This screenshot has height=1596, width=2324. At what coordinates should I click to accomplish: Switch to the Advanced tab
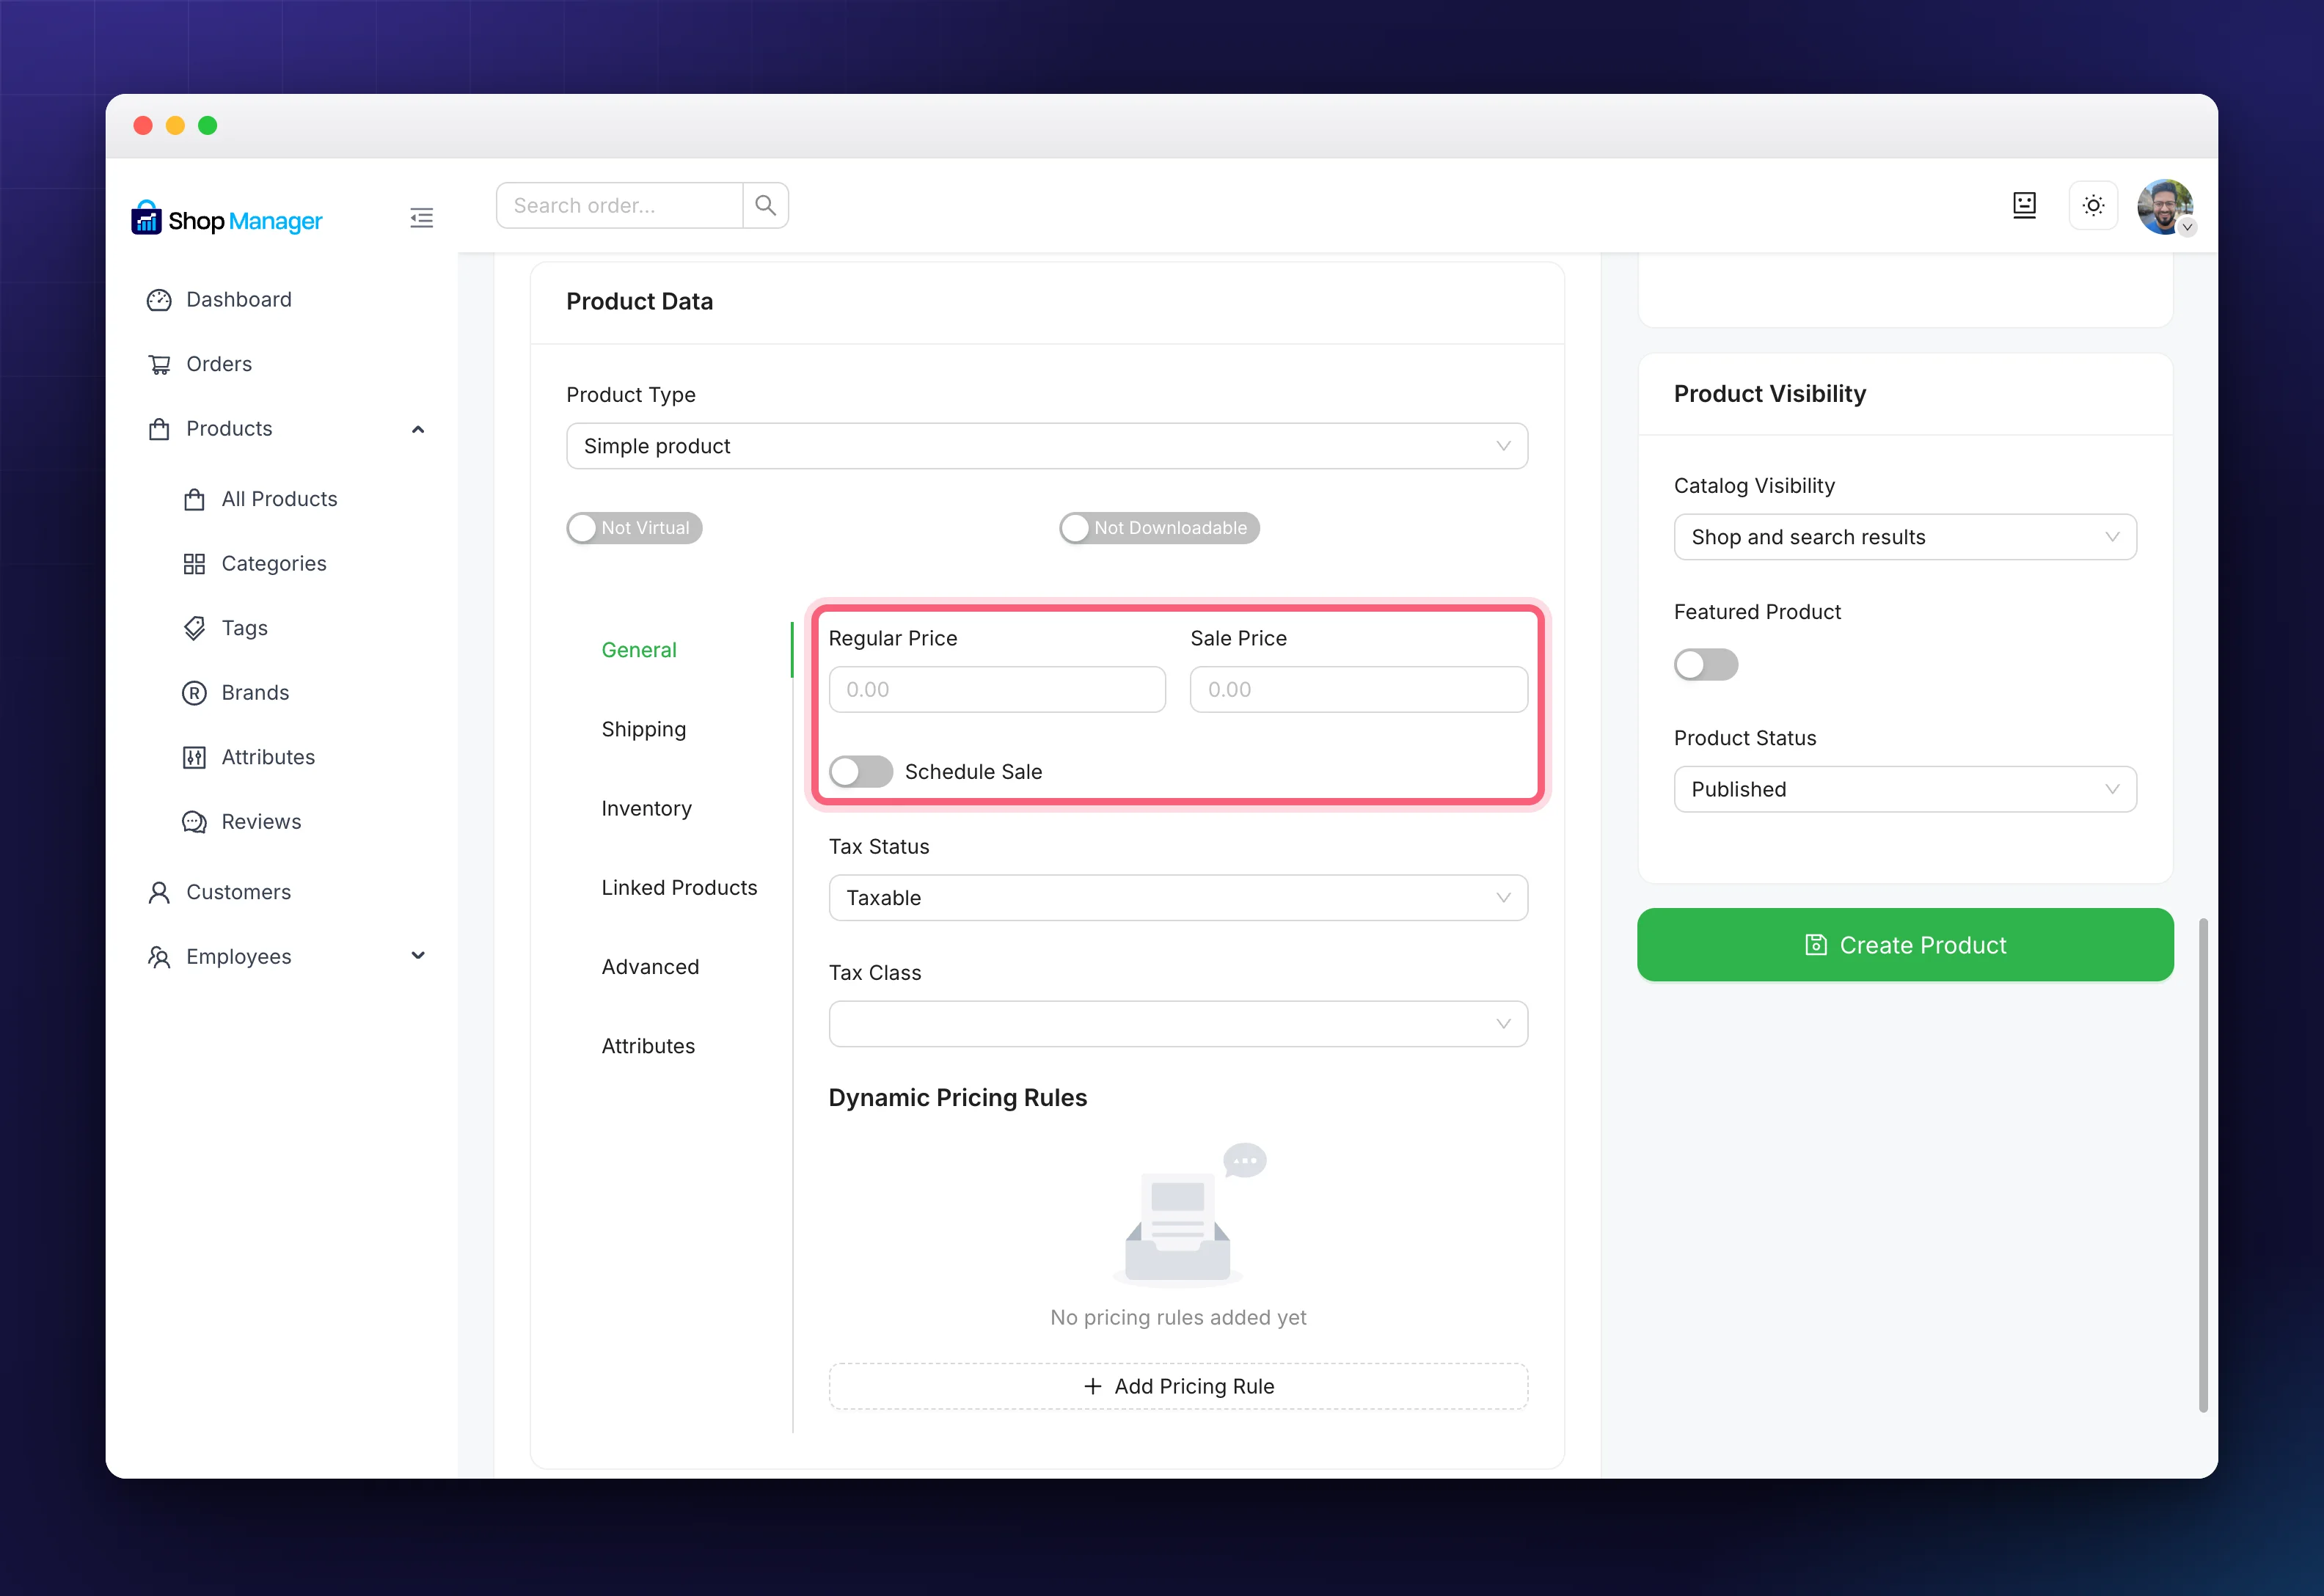tap(650, 966)
